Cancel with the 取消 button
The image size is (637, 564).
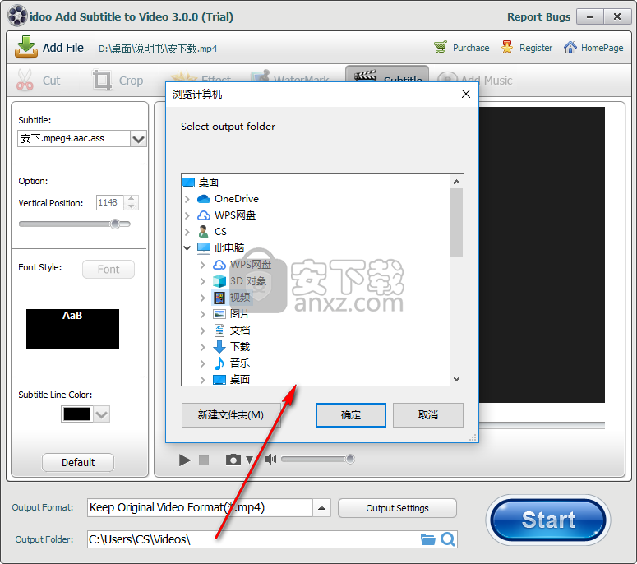coord(427,415)
